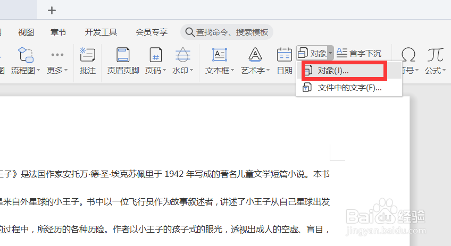Open the 章节 ribbon tab
Screen dimensions: 451x246
click(59, 32)
